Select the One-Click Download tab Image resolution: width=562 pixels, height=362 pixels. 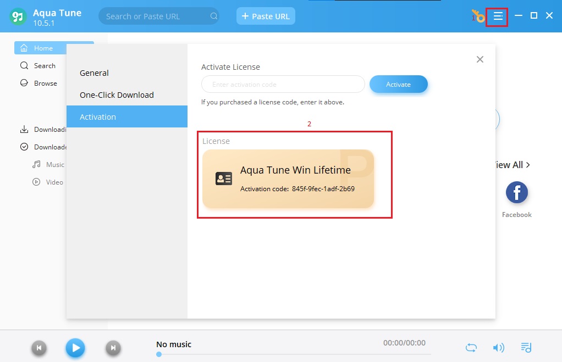(127, 95)
